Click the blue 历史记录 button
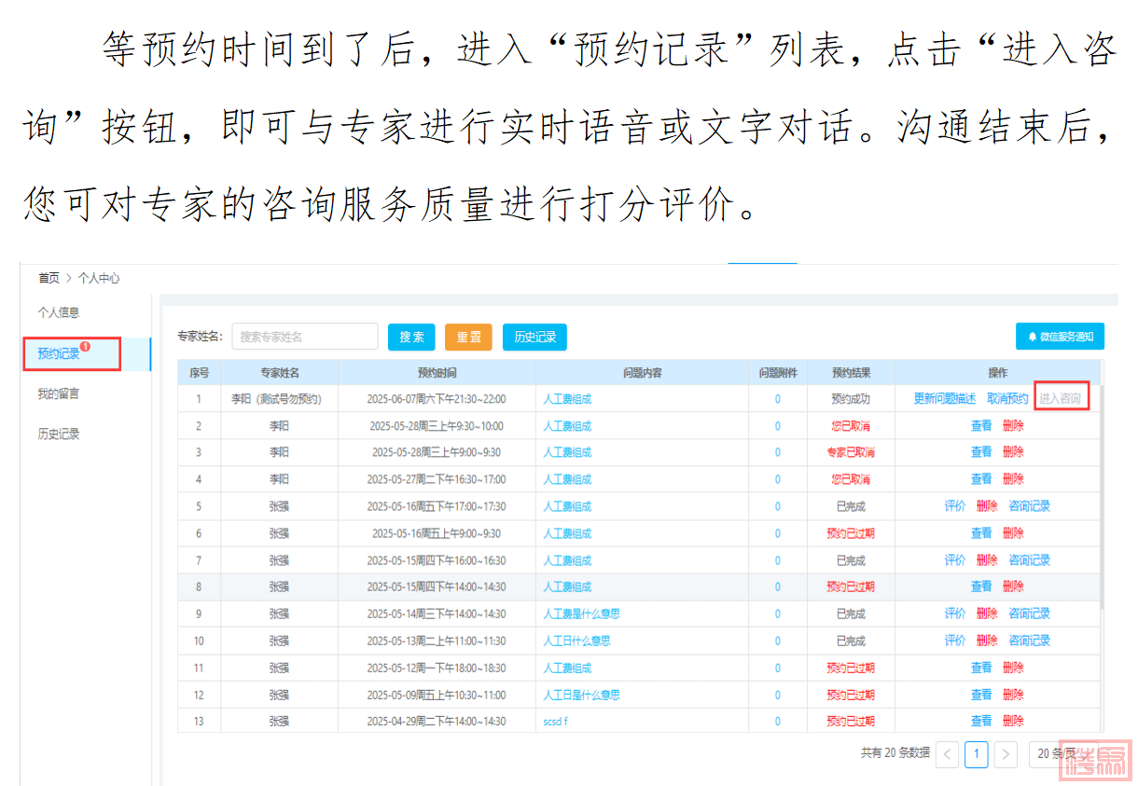Viewport: 1138px width, 786px height. (x=534, y=337)
